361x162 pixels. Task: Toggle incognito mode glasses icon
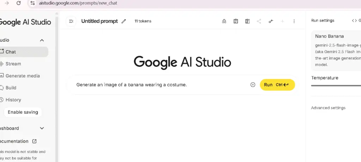[x=224, y=21]
